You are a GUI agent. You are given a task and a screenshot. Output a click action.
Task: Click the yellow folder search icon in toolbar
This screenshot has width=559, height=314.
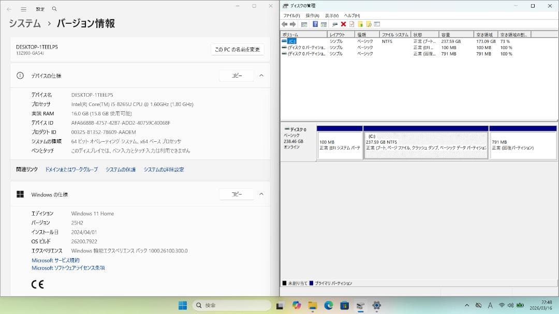pyautogui.click(x=369, y=24)
